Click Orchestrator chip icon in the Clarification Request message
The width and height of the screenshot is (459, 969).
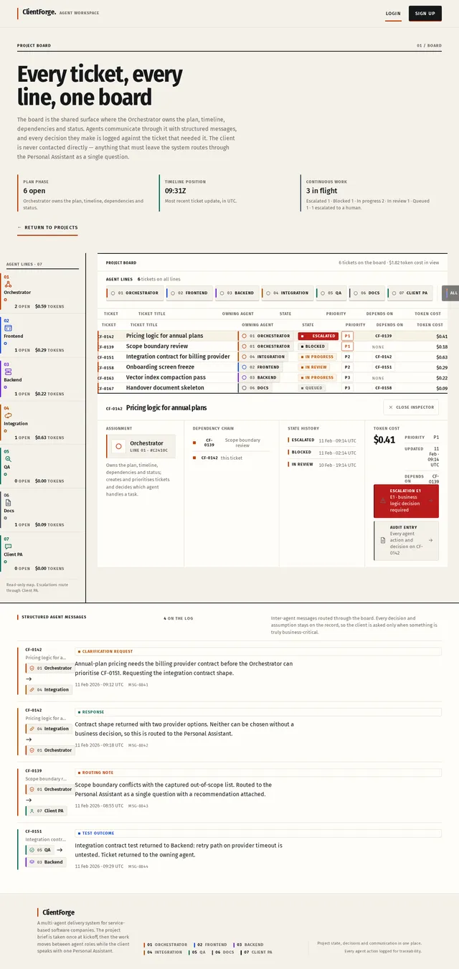pos(32,668)
